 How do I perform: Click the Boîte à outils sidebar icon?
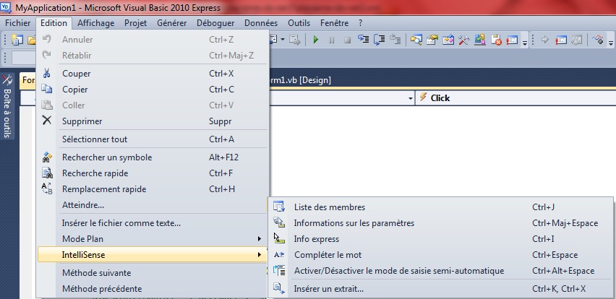[x=7, y=80]
